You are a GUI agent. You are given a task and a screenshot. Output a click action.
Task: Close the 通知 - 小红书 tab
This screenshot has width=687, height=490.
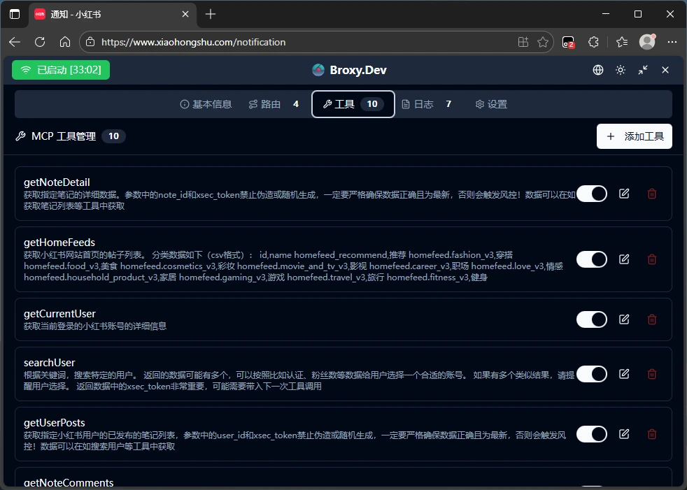tap(185, 14)
